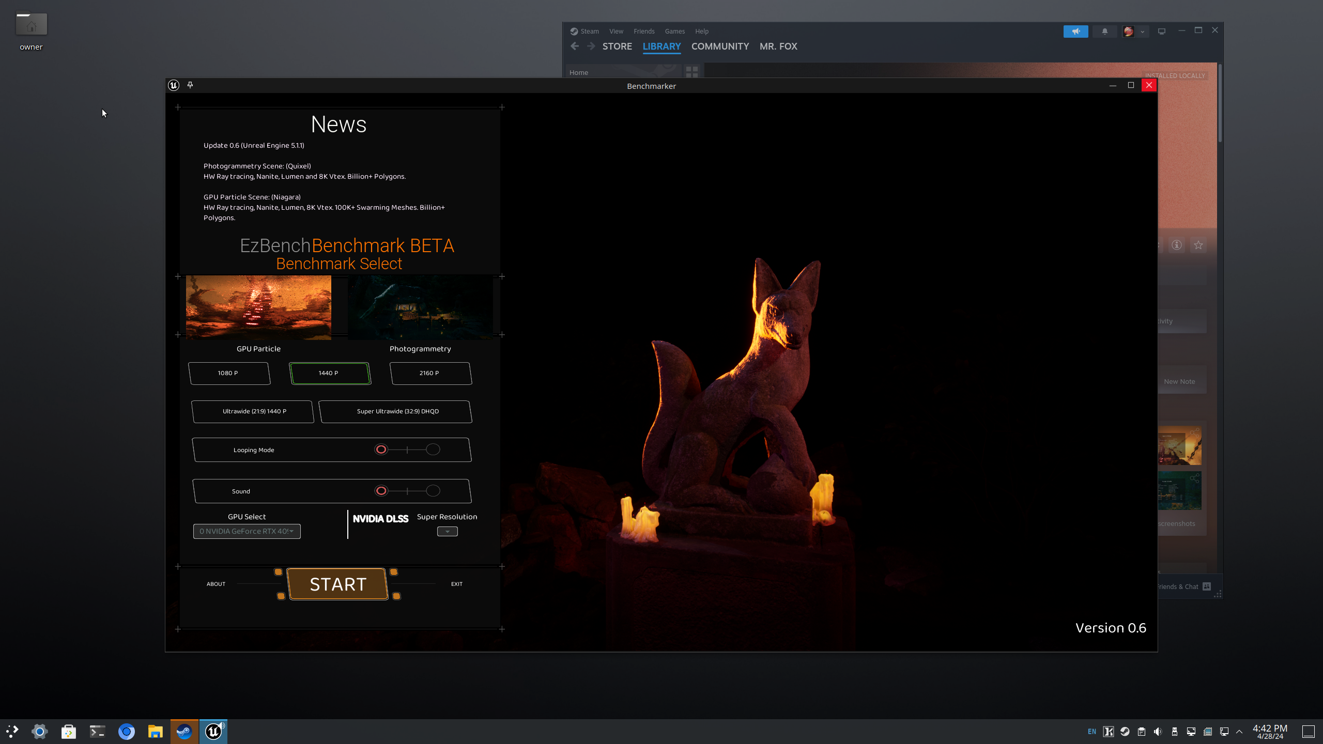This screenshot has height=744, width=1323.
Task: Open the GPU Select dropdown
Action: pyautogui.click(x=247, y=531)
